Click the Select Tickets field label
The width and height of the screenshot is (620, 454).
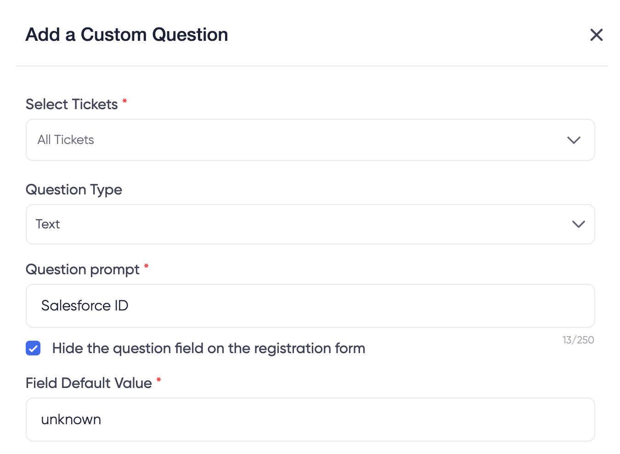[72, 105]
